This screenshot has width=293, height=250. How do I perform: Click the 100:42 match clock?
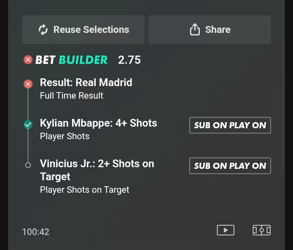pyautogui.click(x=36, y=232)
